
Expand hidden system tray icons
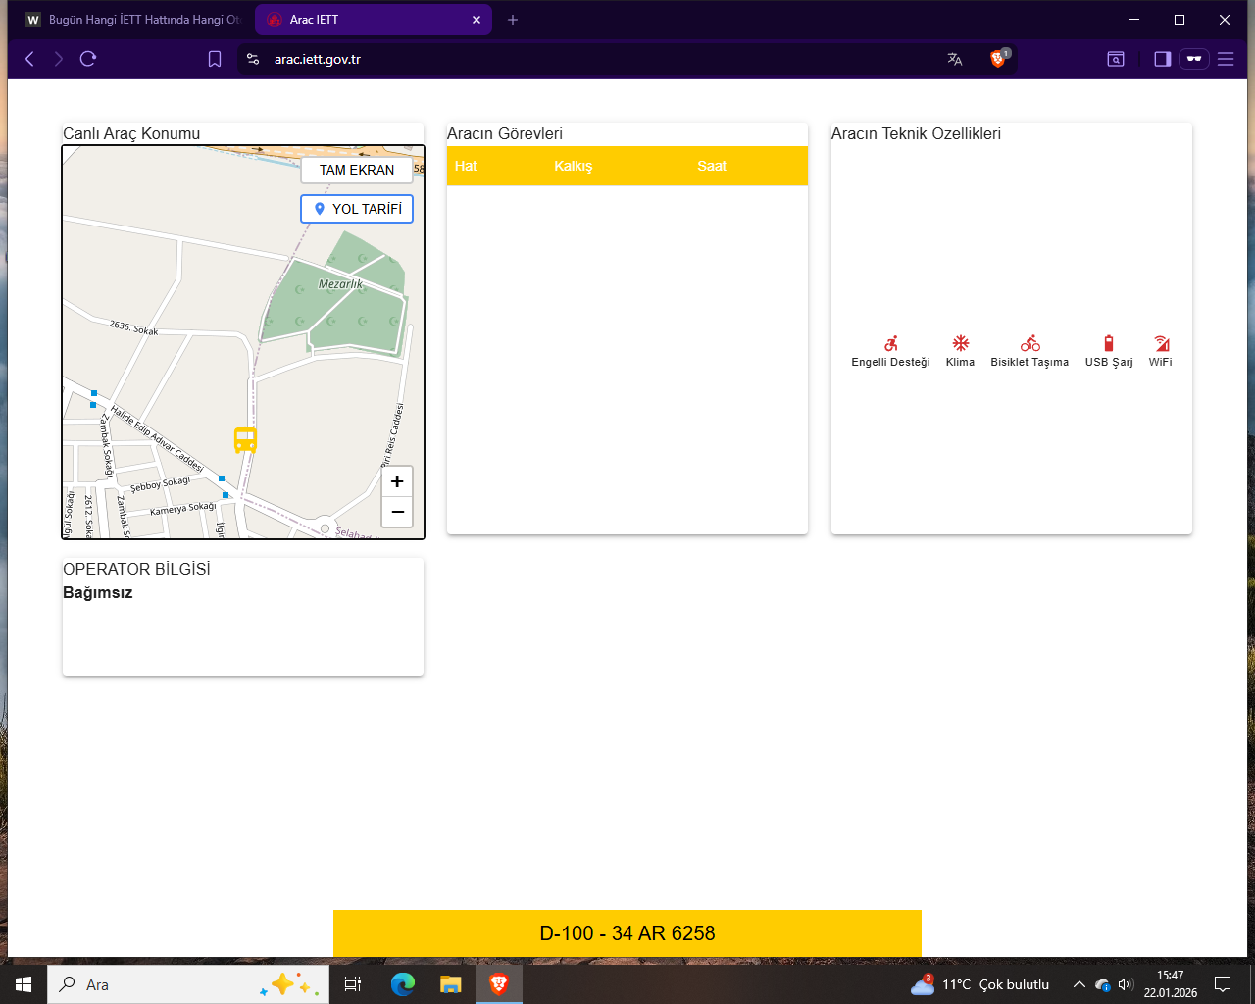click(x=1079, y=984)
